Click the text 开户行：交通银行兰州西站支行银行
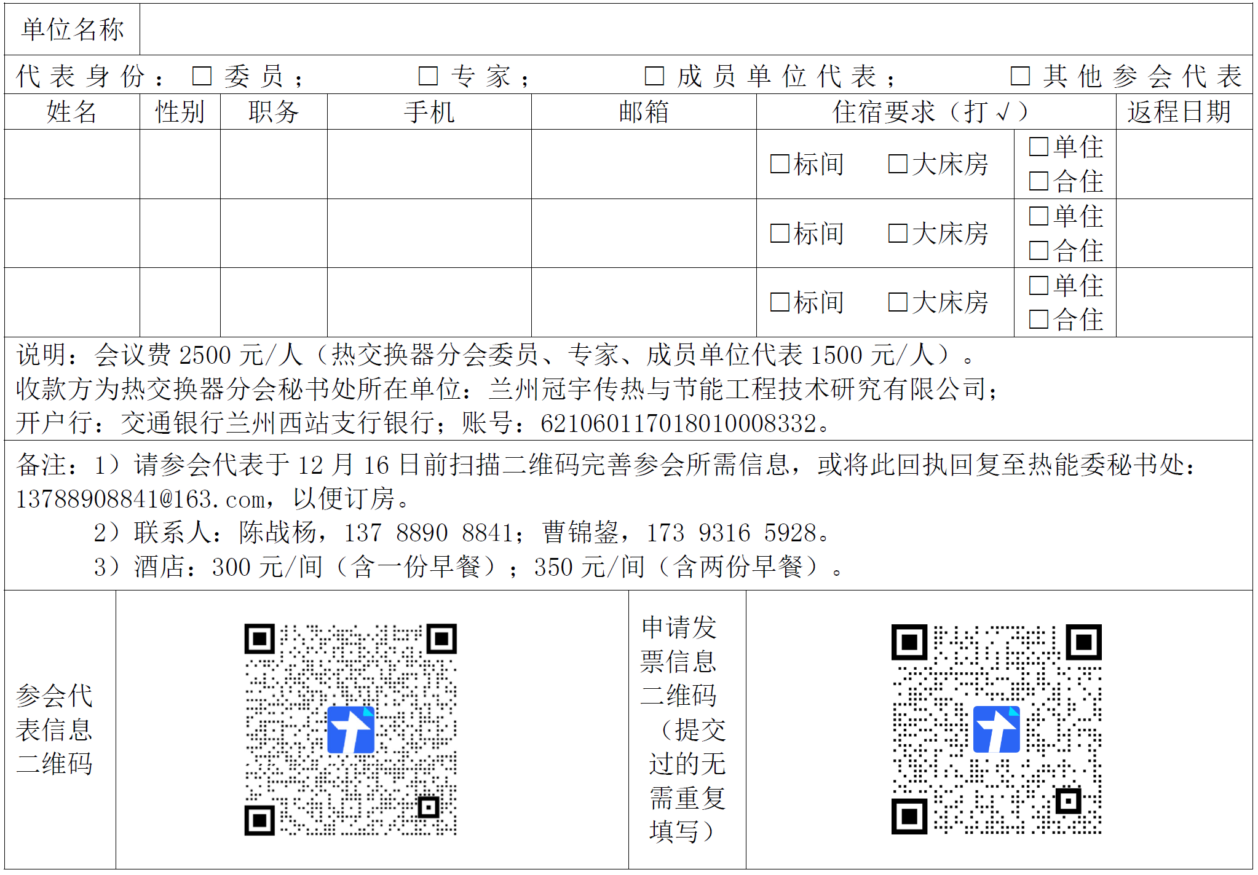Screen dimensions: 1258x875 tap(225, 423)
